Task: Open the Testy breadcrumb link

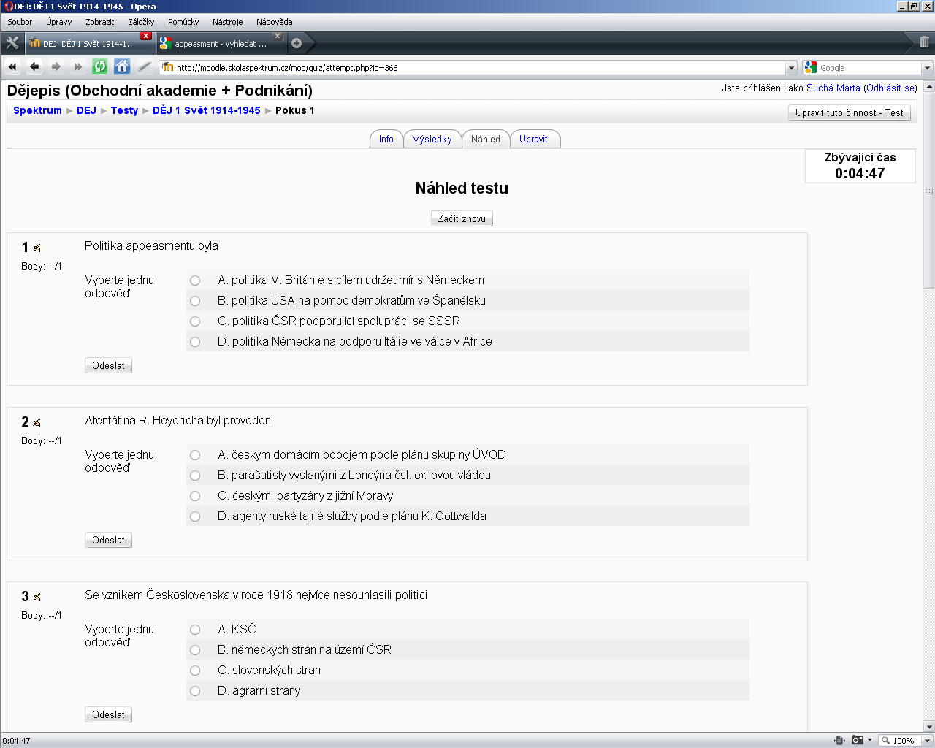Action: [x=124, y=110]
